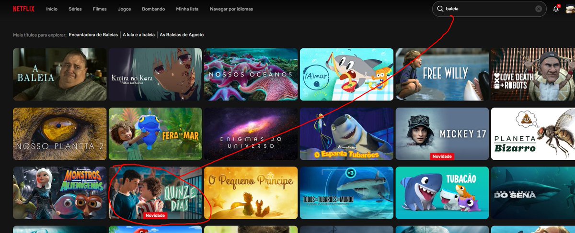Open the O Espanta Tubarões title card
Viewport: 575px width, 233px height.
pyautogui.click(x=346, y=133)
